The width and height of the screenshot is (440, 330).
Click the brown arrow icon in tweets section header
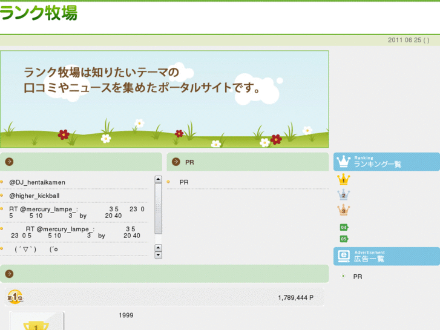point(9,162)
